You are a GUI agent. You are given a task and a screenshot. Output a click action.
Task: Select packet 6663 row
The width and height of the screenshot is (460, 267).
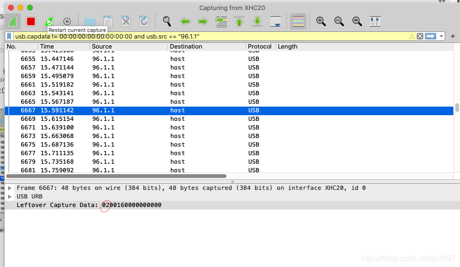coord(229,93)
